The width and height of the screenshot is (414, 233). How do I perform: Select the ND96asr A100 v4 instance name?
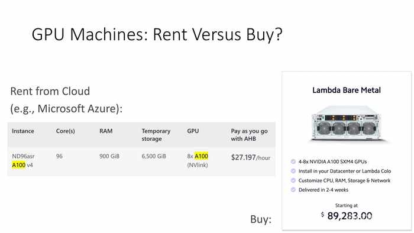point(23,161)
